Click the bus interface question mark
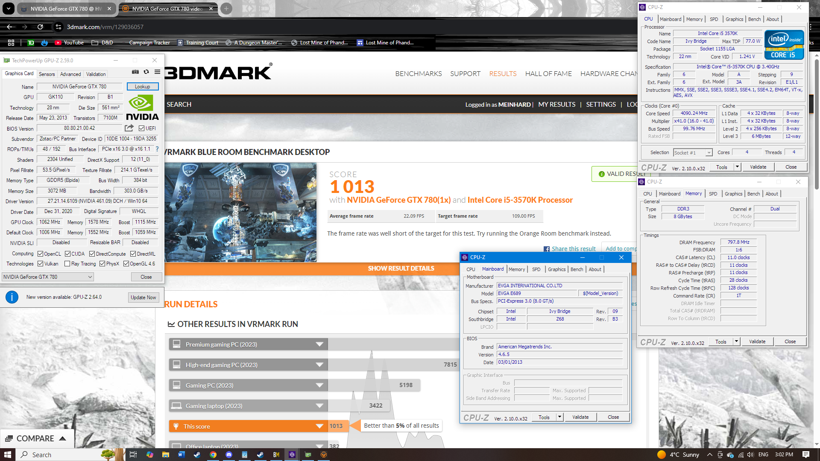 (157, 149)
